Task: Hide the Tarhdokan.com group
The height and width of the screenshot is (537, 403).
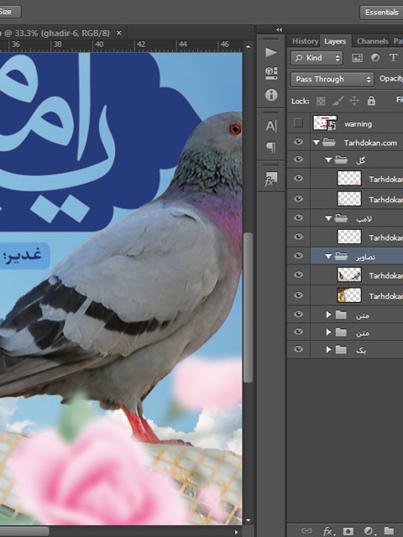Action: [299, 142]
